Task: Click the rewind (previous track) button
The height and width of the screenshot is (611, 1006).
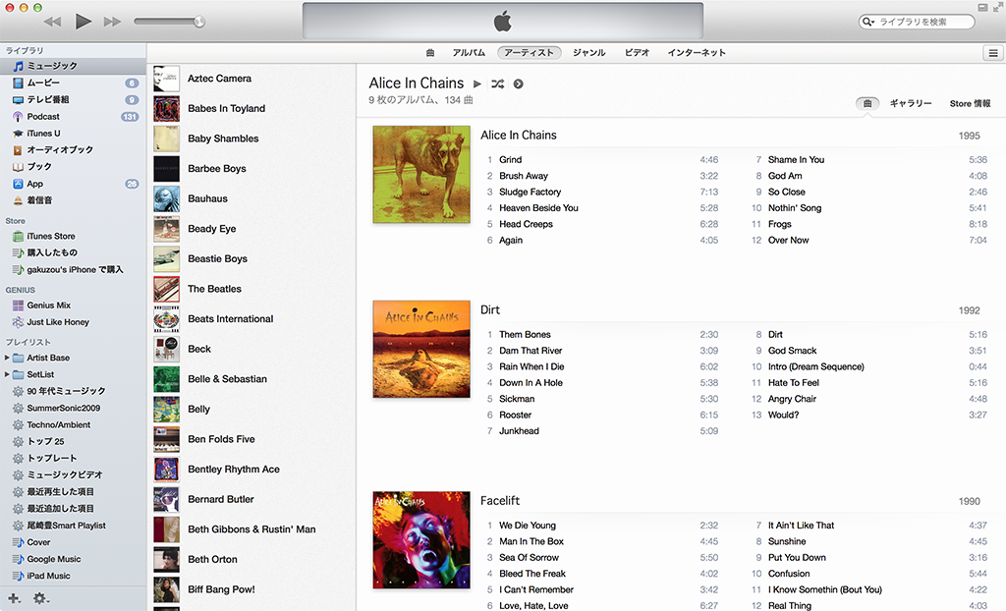Action: [53, 22]
